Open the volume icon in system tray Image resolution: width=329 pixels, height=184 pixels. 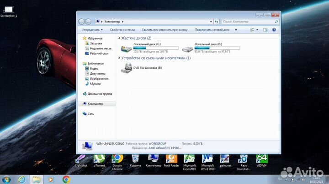tap(303, 179)
